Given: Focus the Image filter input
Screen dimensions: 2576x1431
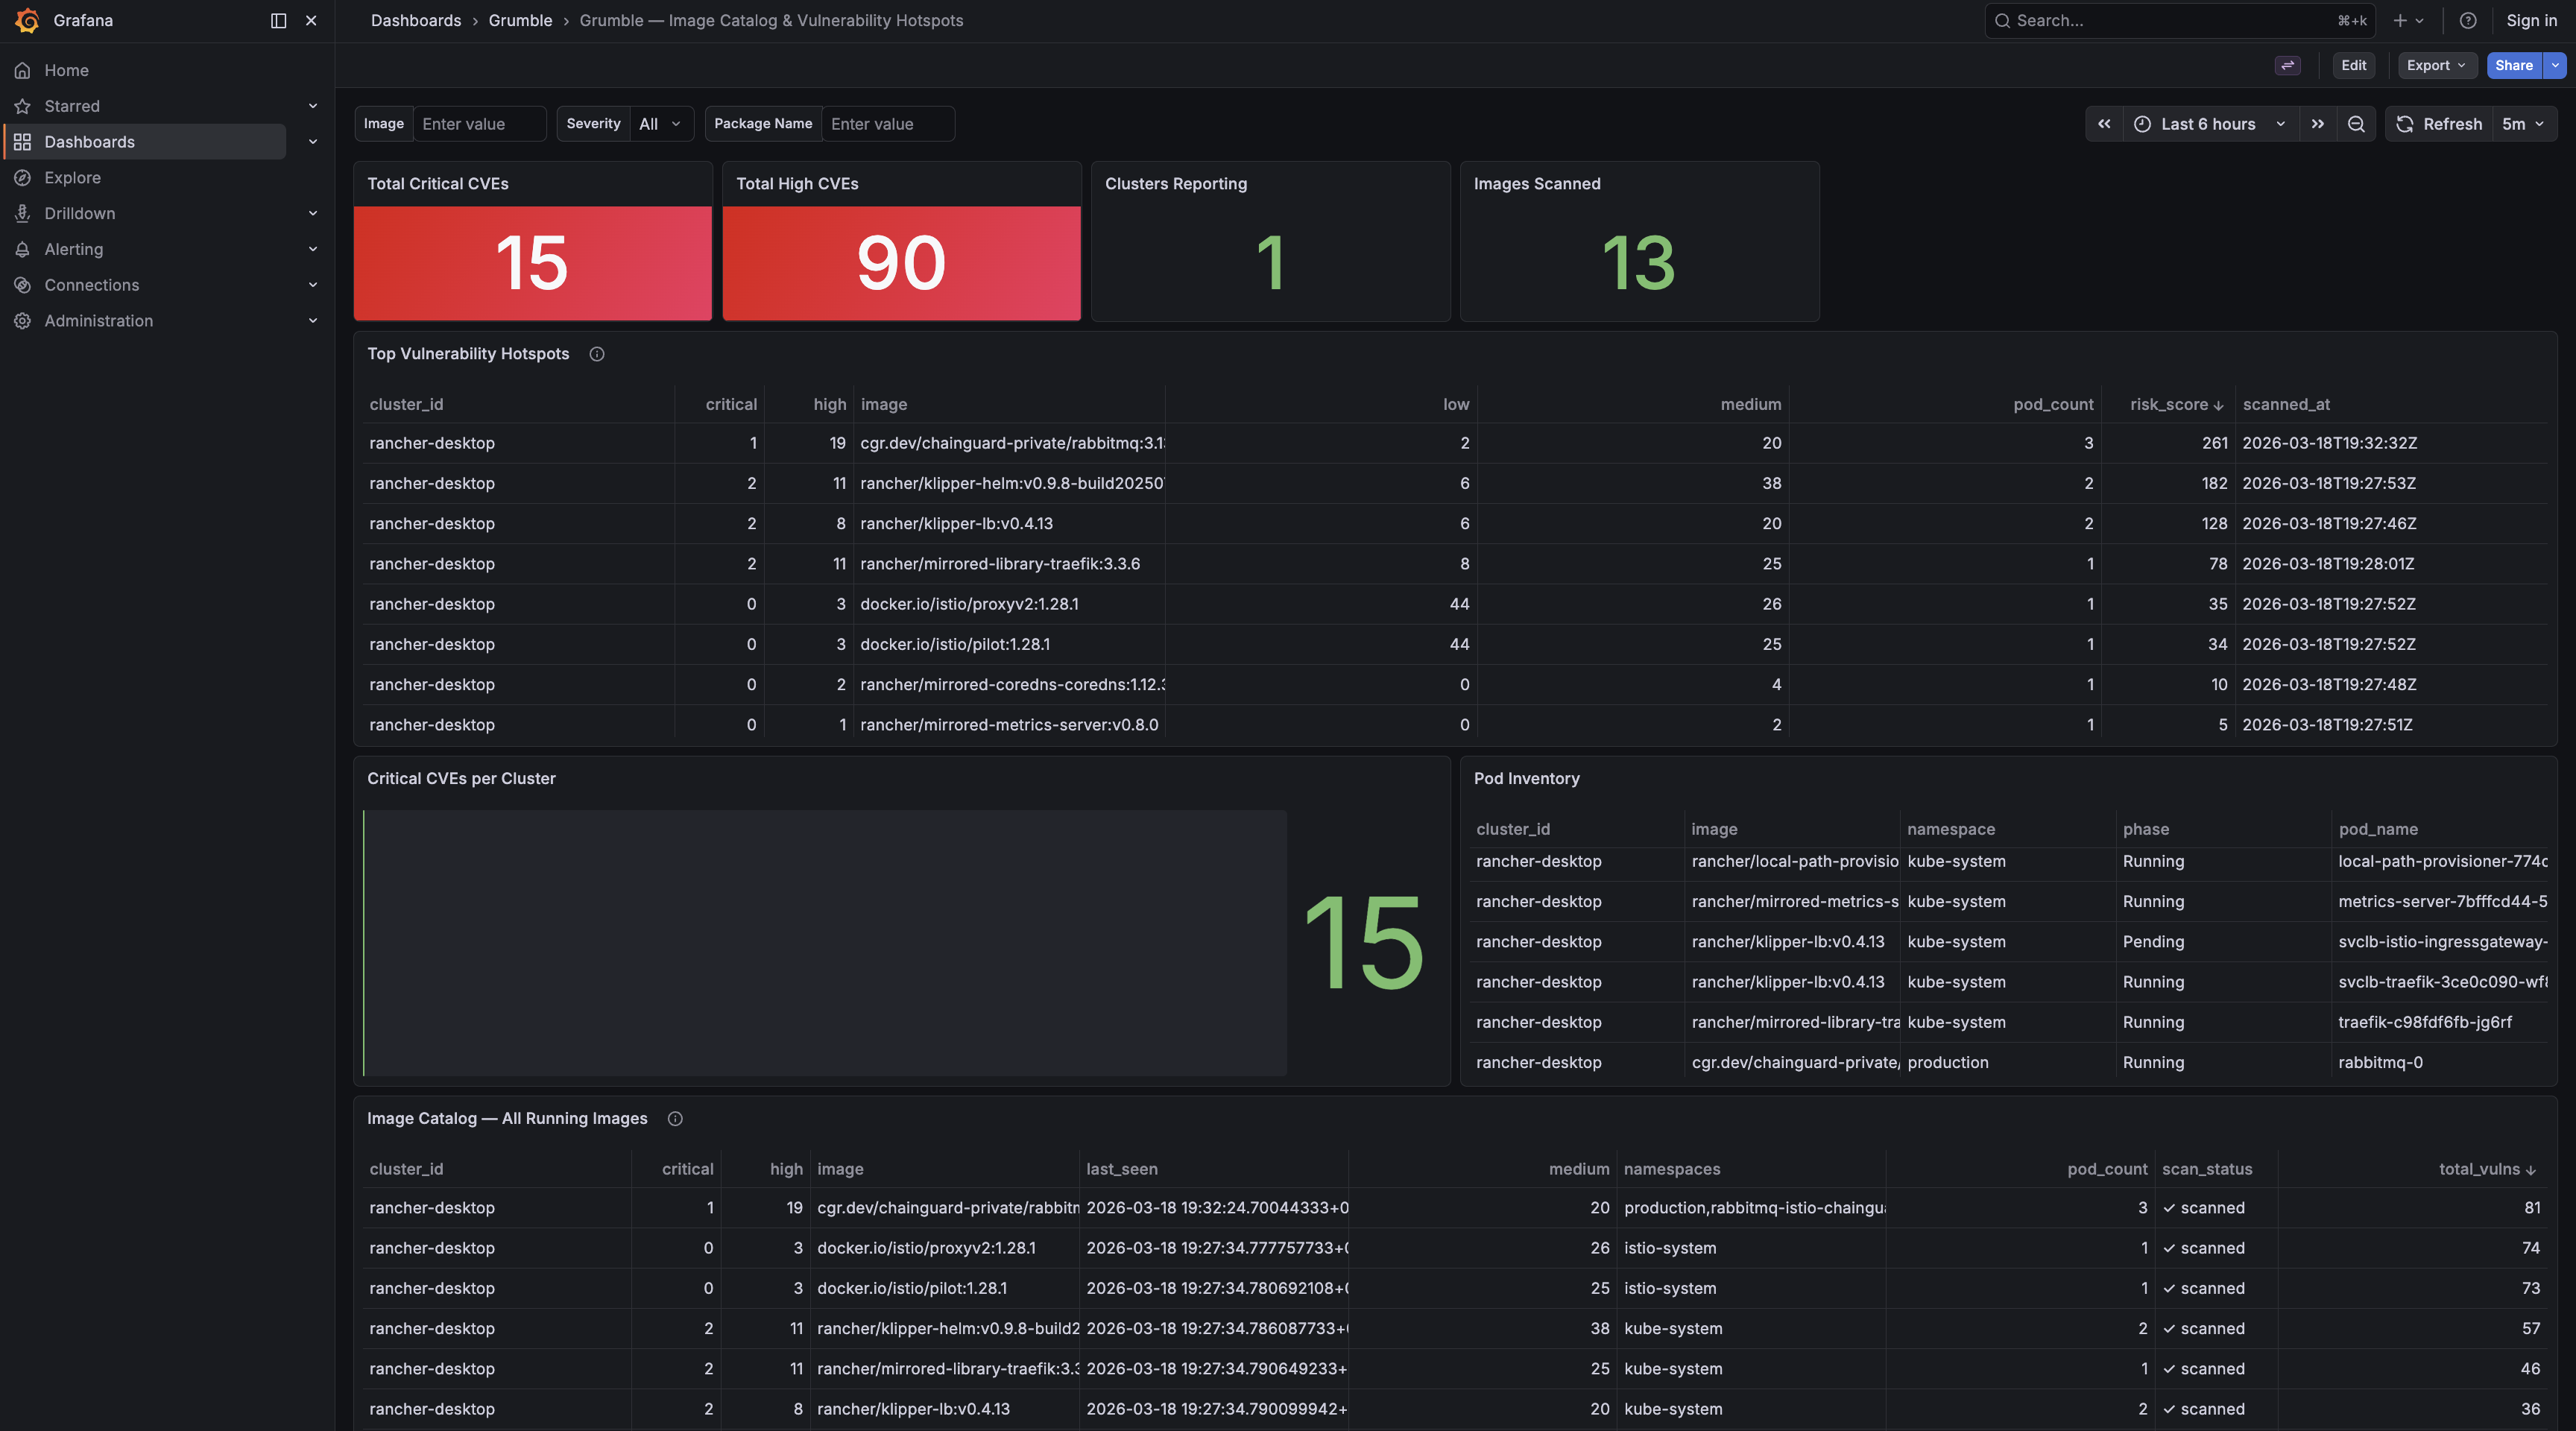Looking at the screenshot, I should pos(480,124).
